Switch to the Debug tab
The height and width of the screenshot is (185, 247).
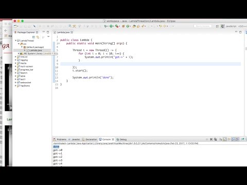(x=121, y=139)
